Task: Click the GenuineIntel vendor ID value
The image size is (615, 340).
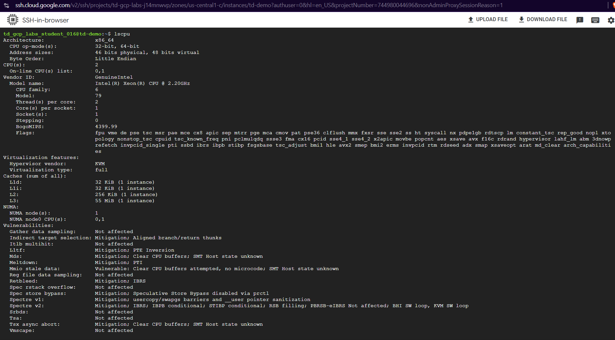Action: [114, 77]
